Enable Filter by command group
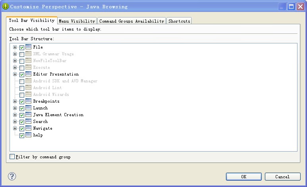 (x=12, y=157)
